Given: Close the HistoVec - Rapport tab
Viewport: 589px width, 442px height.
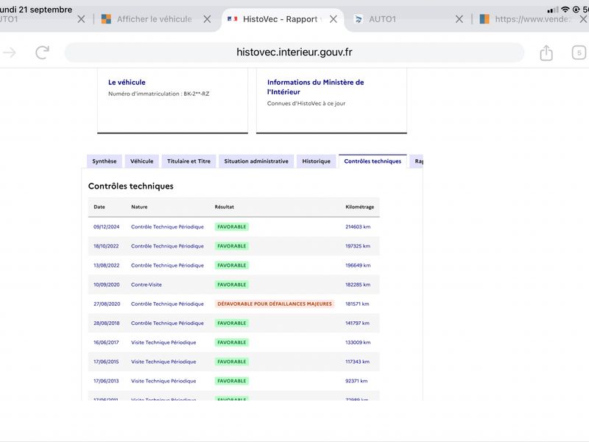Looking at the screenshot, I should click(334, 19).
